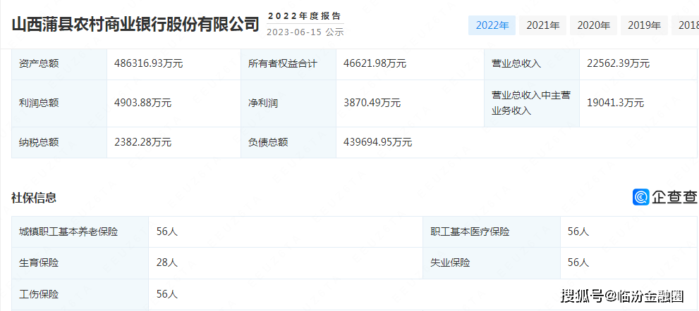699x311 pixels.
Task: Click the 生育保险 count 28人
Action: pos(167,262)
